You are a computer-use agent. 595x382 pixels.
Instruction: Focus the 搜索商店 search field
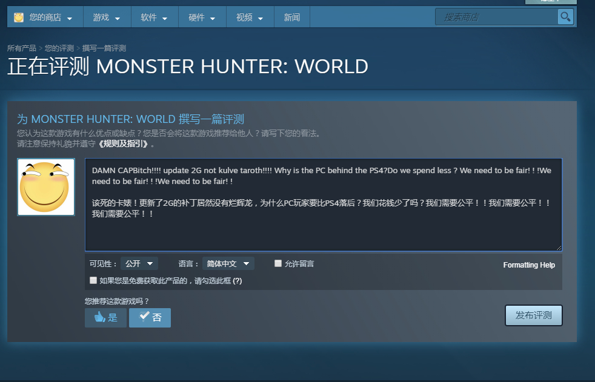pyautogui.click(x=496, y=17)
